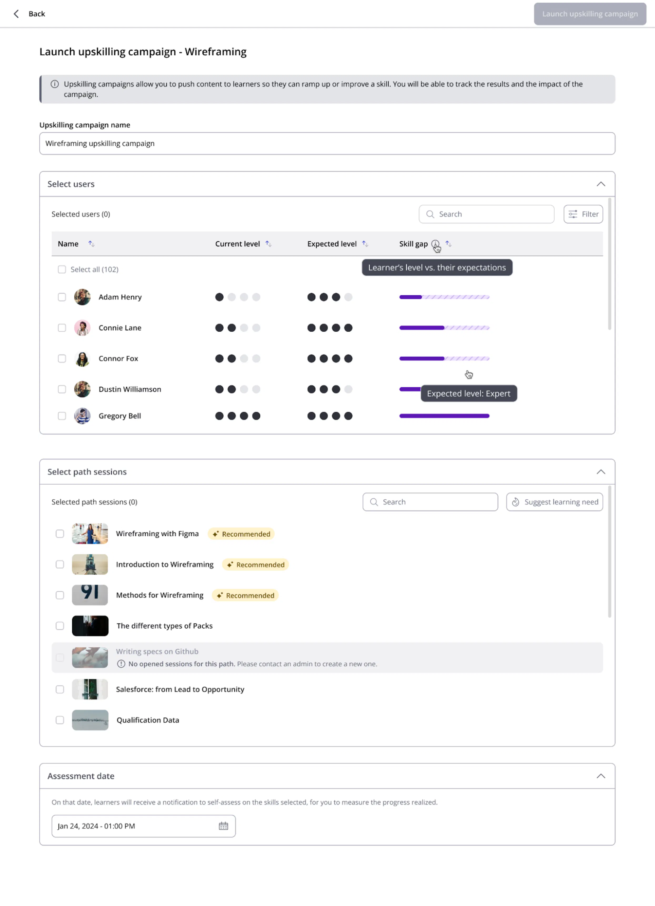The height and width of the screenshot is (906, 655).
Task: Sort by Expected level arrow icon
Action: point(365,244)
